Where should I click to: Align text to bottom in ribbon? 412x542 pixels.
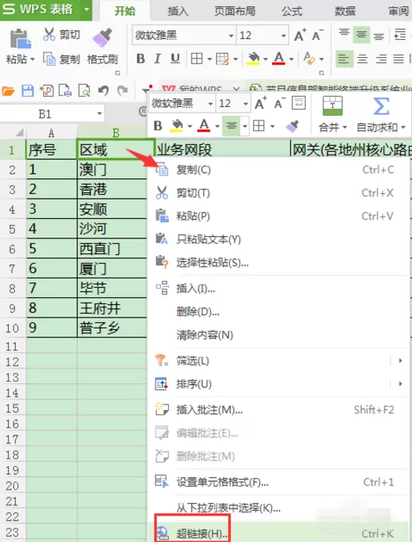(x=379, y=36)
